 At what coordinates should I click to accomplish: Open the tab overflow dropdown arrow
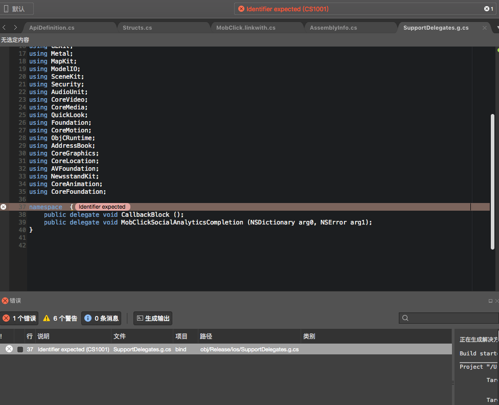[x=497, y=28]
